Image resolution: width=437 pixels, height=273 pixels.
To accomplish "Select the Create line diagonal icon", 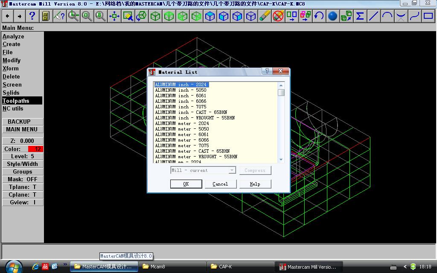I will [373, 16].
